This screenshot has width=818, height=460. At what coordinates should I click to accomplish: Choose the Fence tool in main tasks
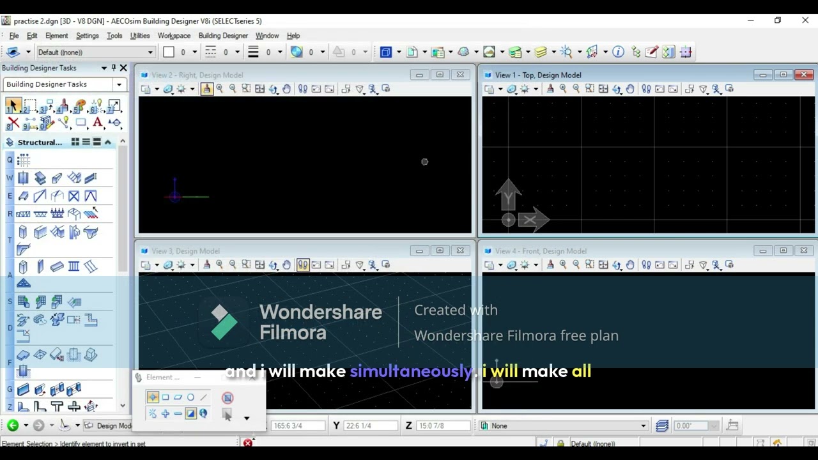[29, 106]
